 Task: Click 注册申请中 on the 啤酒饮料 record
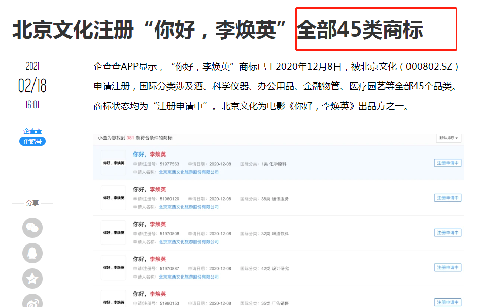coord(447,232)
